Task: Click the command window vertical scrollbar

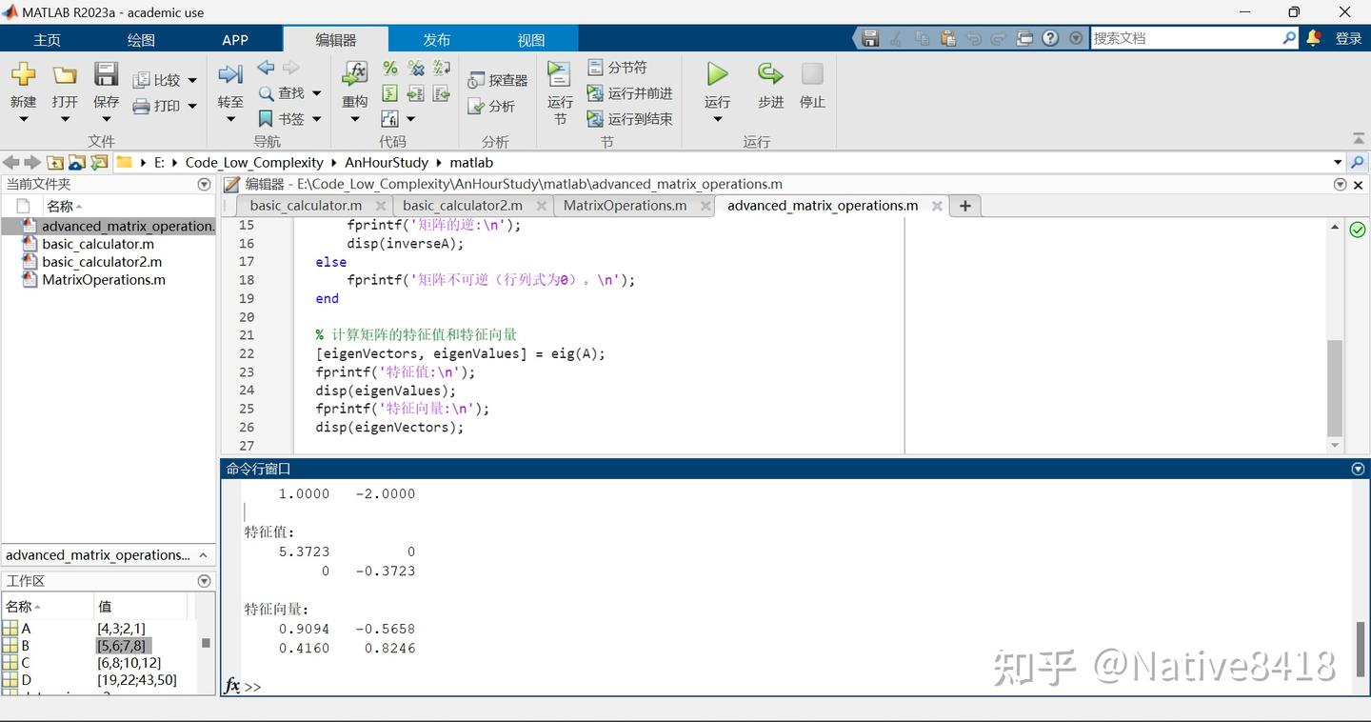Action: pos(1361,649)
